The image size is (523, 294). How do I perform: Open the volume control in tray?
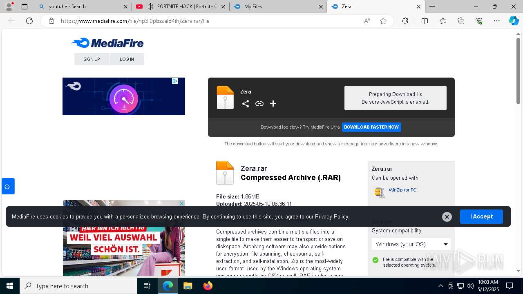[470, 286]
